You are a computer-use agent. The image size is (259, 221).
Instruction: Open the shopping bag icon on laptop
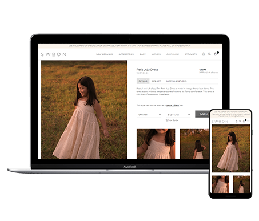click(x=216, y=54)
